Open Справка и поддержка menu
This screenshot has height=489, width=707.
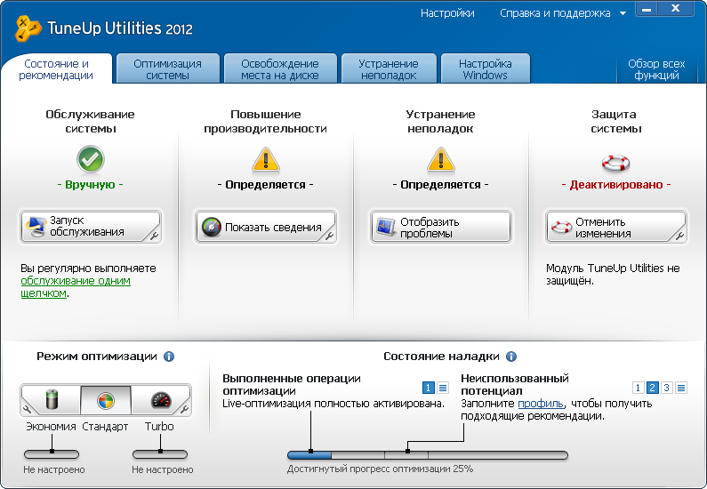tap(555, 13)
